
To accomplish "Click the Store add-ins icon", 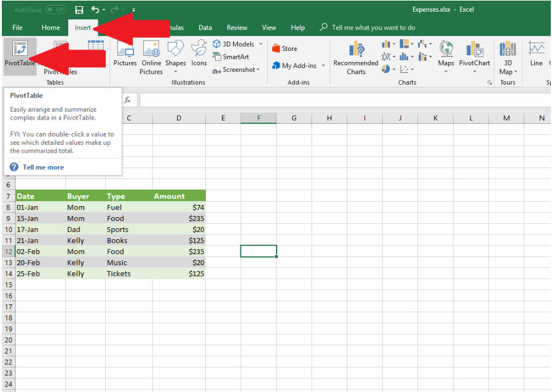I will 285,48.
